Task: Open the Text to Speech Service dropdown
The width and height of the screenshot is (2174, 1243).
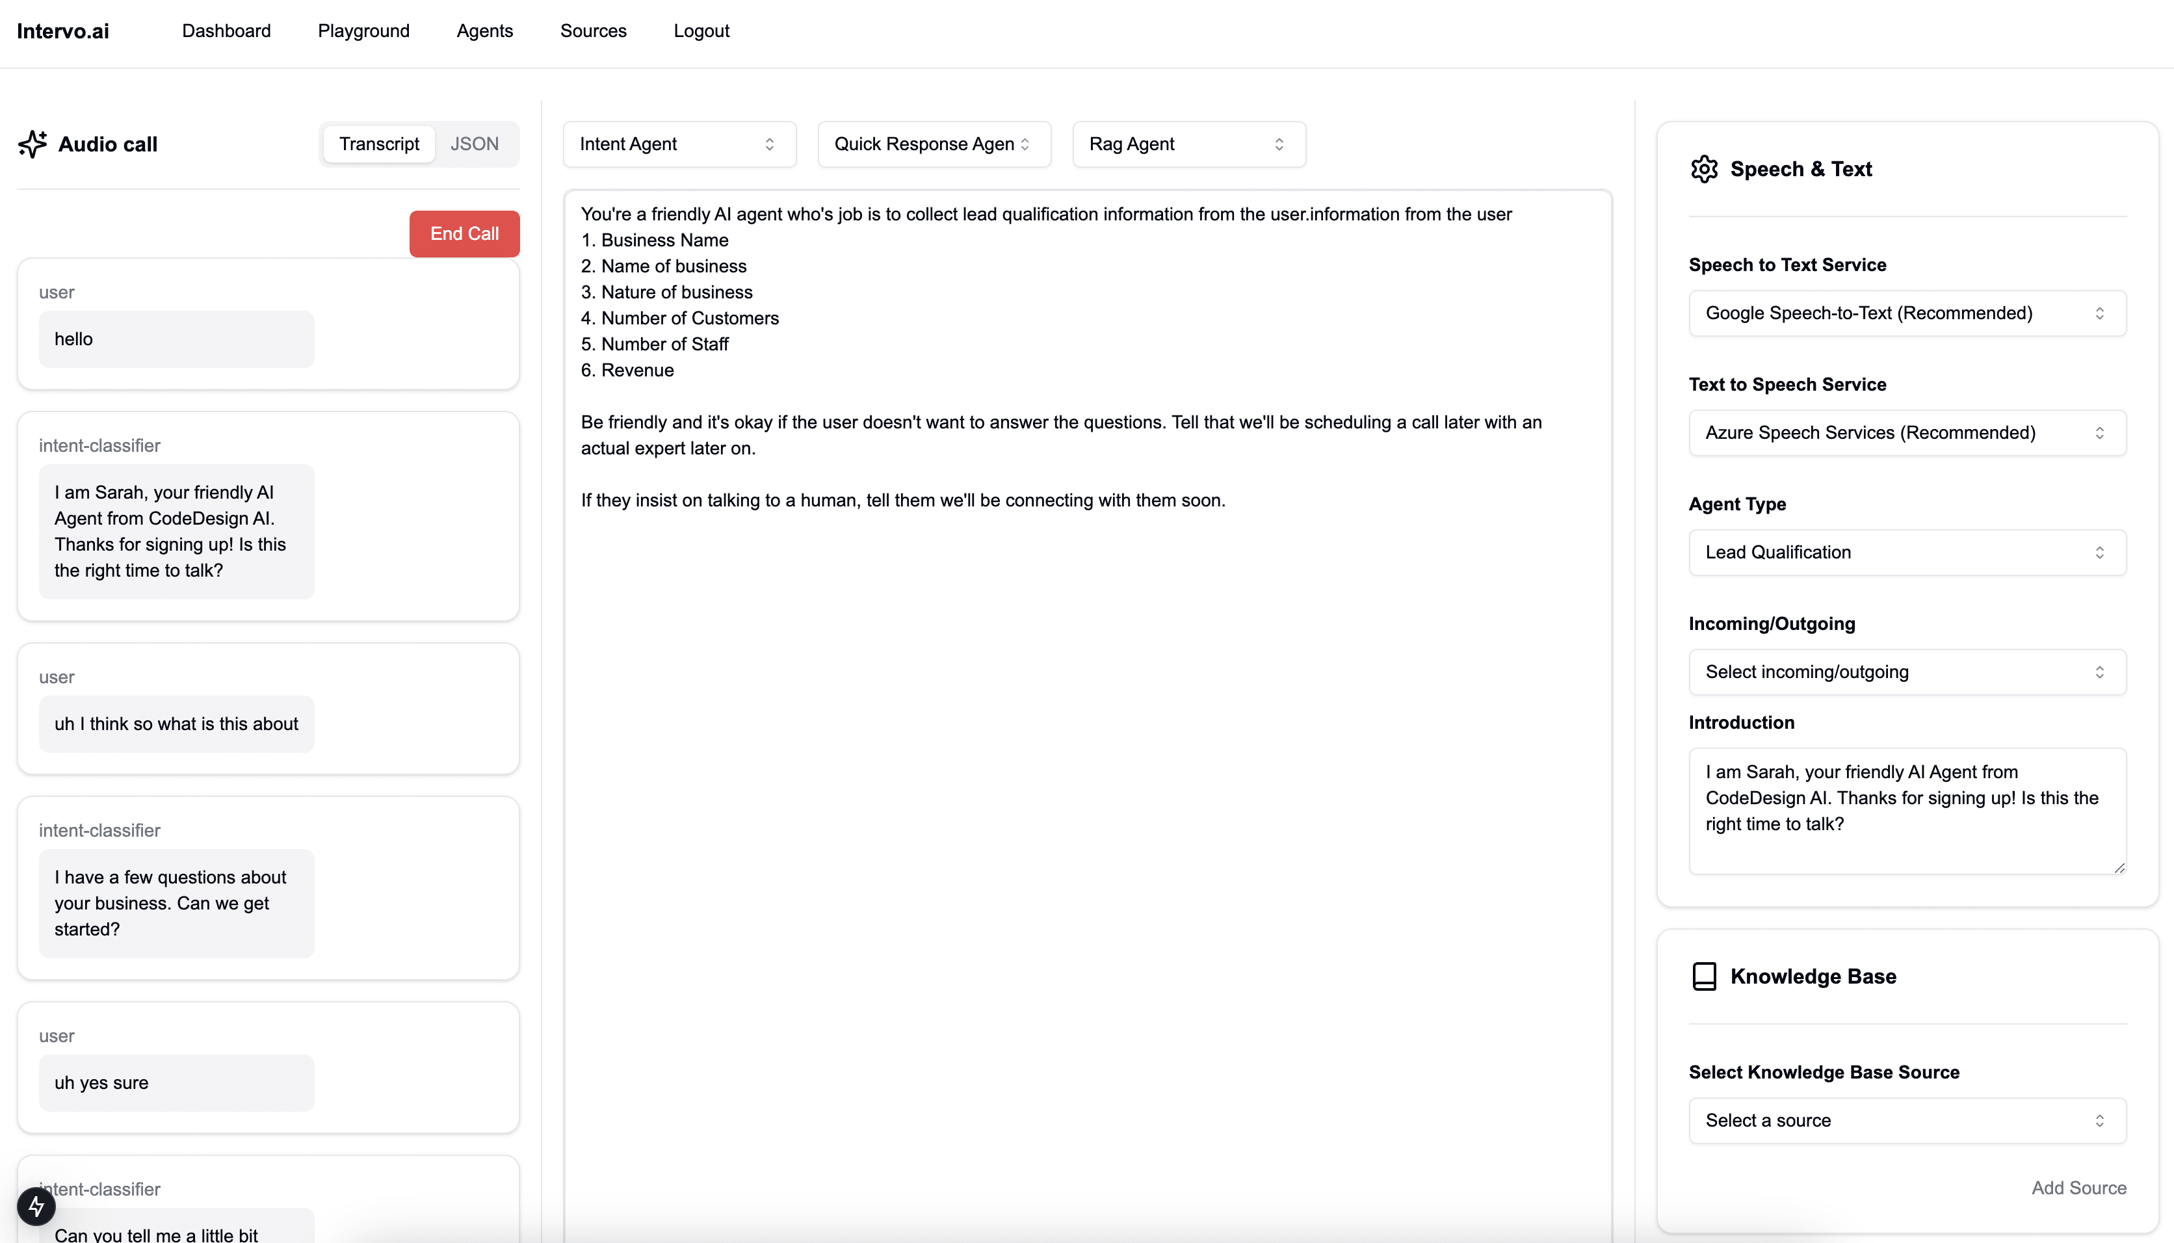Action: click(1906, 433)
